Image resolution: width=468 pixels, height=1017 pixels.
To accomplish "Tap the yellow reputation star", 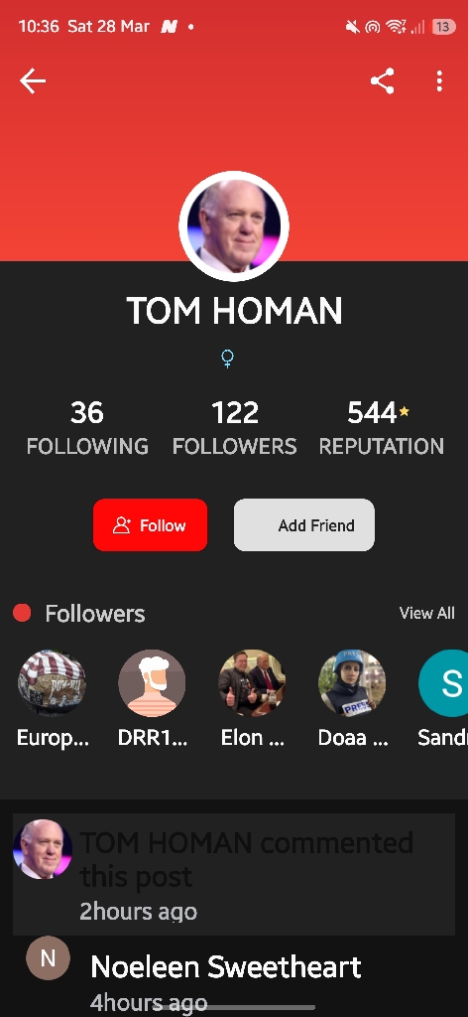I will tap(404, 410).
